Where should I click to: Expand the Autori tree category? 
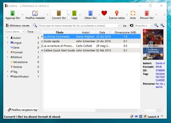pos(8,38)
